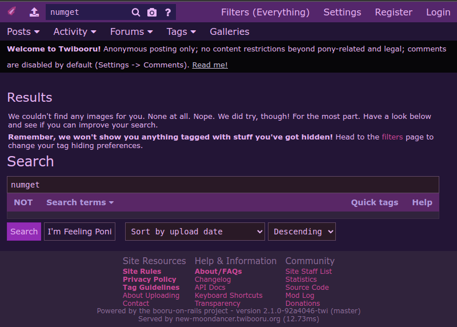This screenshot has width=457, height=327.
Task: Open the Activity dropdown menu
Action: (75, 31)
